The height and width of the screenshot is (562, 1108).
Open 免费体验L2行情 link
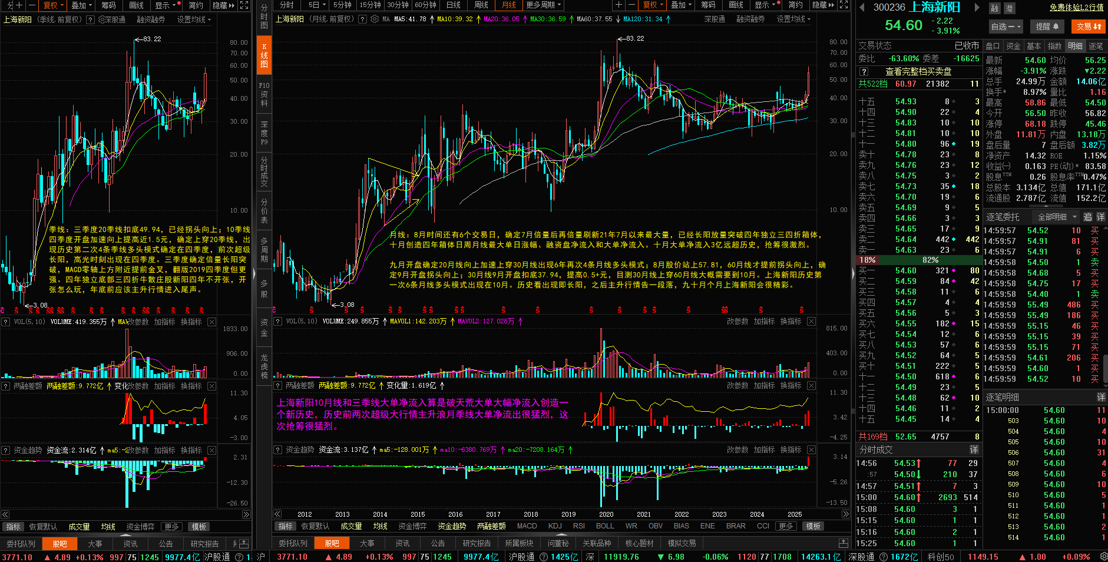1076,7
